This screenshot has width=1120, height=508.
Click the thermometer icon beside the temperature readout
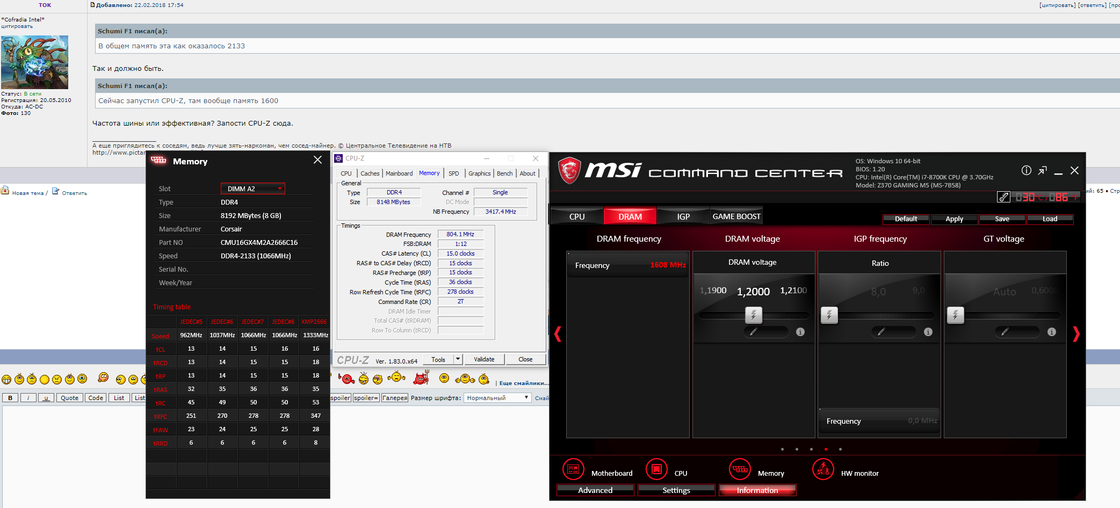point(1003,197)
